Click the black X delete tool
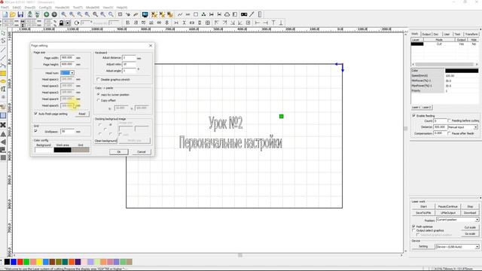Image resolution: width=482 pixels, height=271 pixels. click(x=3, y=125)
